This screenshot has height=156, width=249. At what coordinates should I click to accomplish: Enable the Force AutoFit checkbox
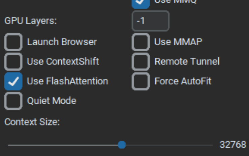click(x=141, y=81)
